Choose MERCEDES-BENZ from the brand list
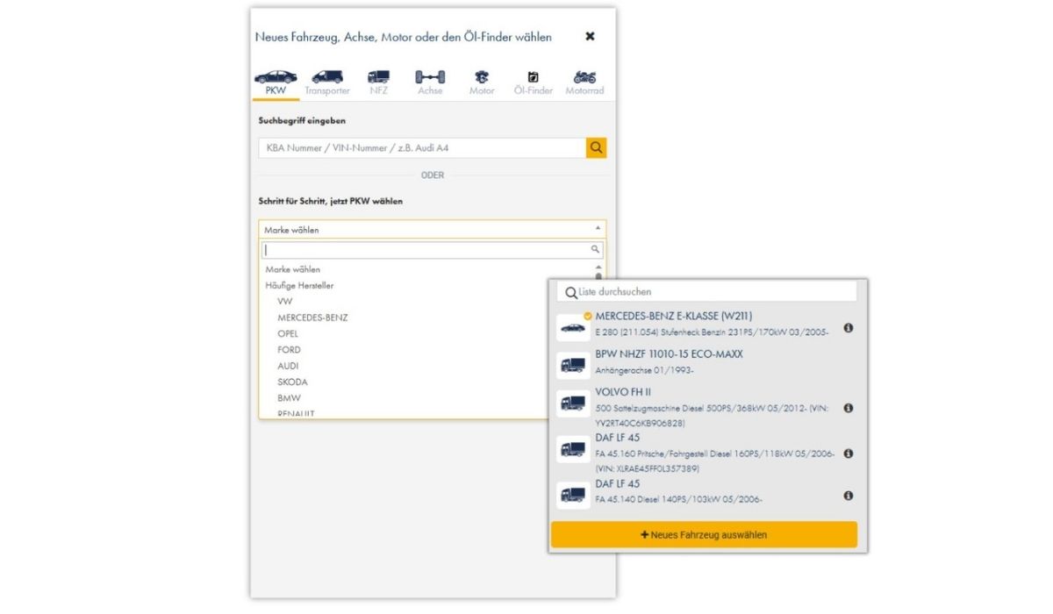 312,318
